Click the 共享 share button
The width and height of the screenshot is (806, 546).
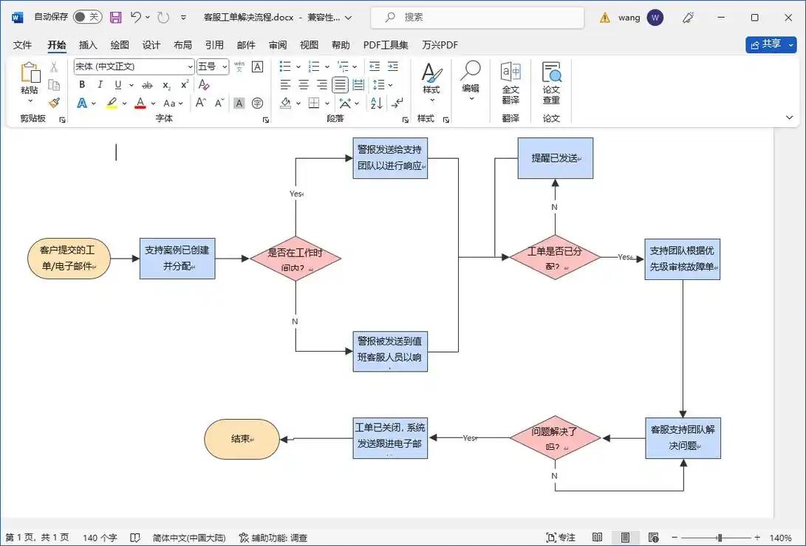pyautogui.click(x=771, y=44)
